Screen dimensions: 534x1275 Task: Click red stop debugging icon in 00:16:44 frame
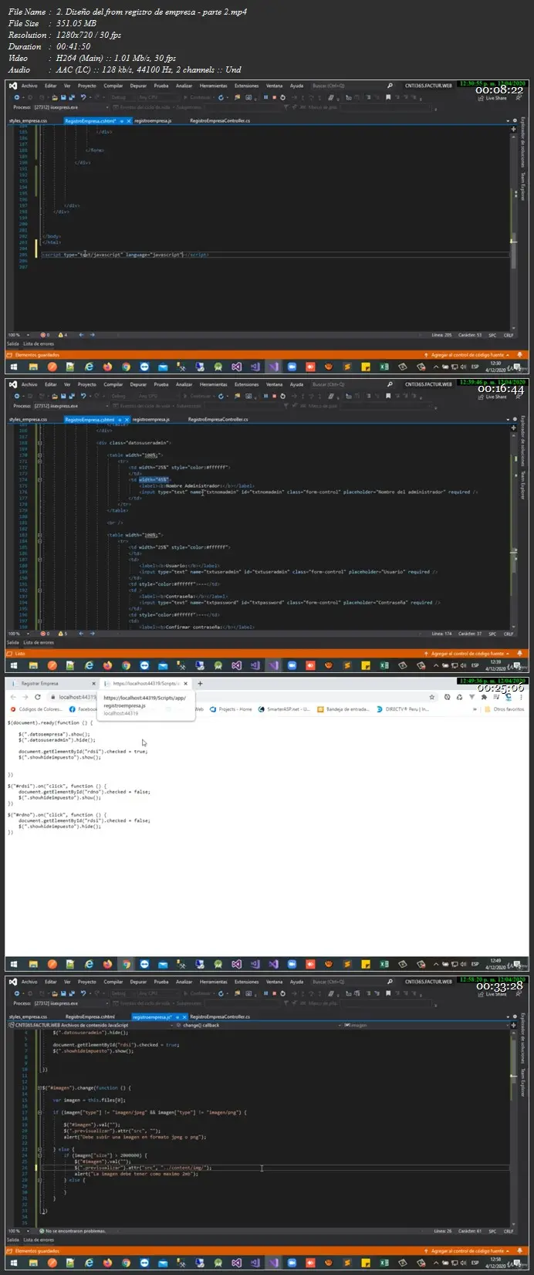pos(274,396)
